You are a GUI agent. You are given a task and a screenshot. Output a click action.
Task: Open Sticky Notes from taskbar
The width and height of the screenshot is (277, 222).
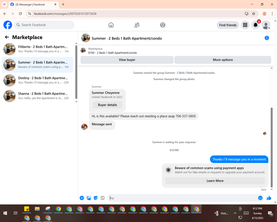[x=27, y=209]
